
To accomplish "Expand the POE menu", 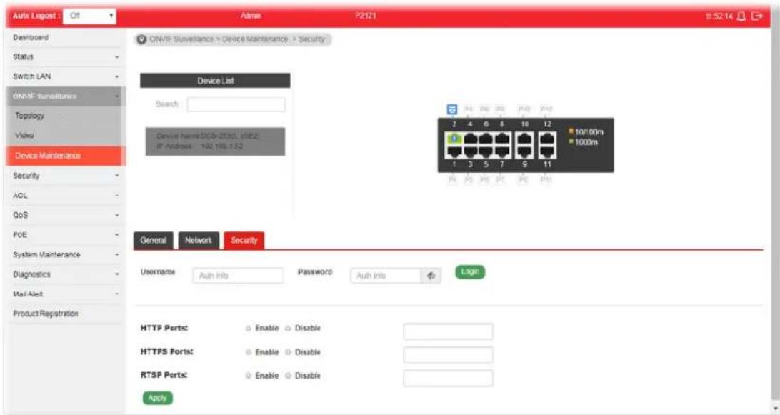I will point(65,235).
